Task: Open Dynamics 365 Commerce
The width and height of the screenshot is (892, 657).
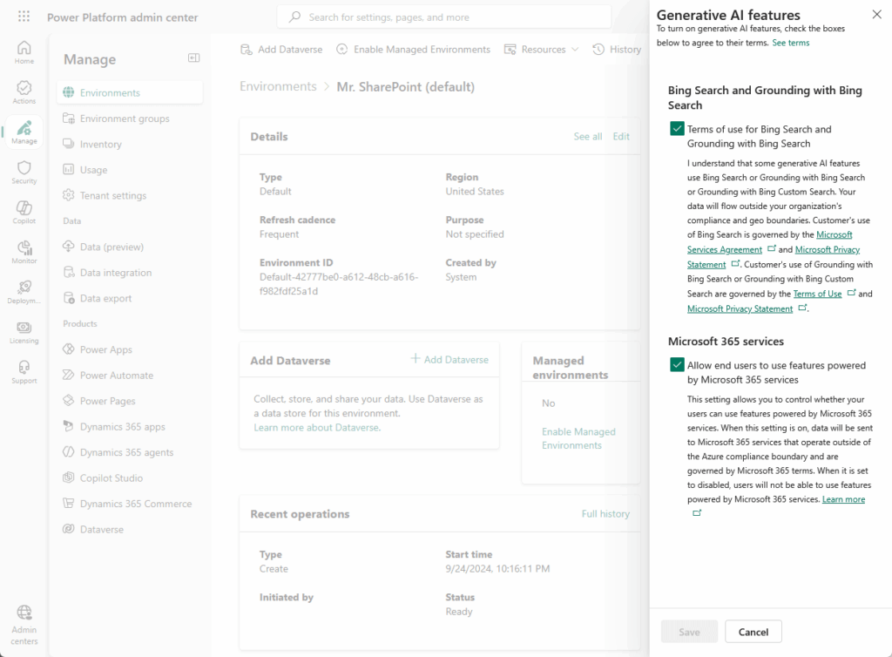Action: coord(130,504)
